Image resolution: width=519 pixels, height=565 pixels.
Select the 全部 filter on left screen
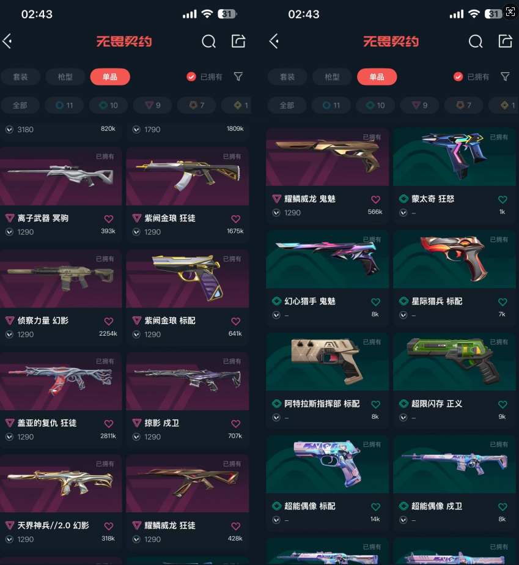pyautogui.click(x=20, y=105)
